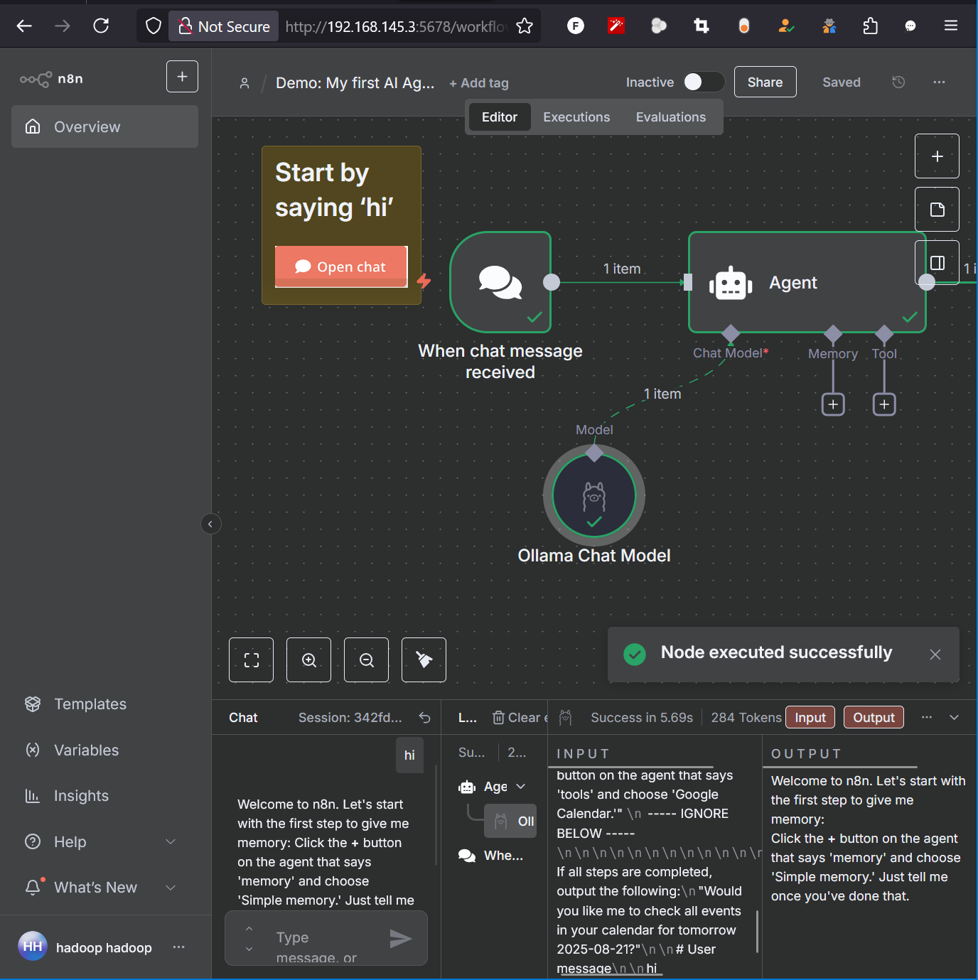This screenshot has width=978, height=980.
Task: Toggle the Input display button
Action: pos(810,718)
